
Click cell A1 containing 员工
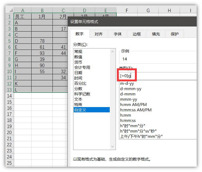pyautogui.click(x=23, y=16)
